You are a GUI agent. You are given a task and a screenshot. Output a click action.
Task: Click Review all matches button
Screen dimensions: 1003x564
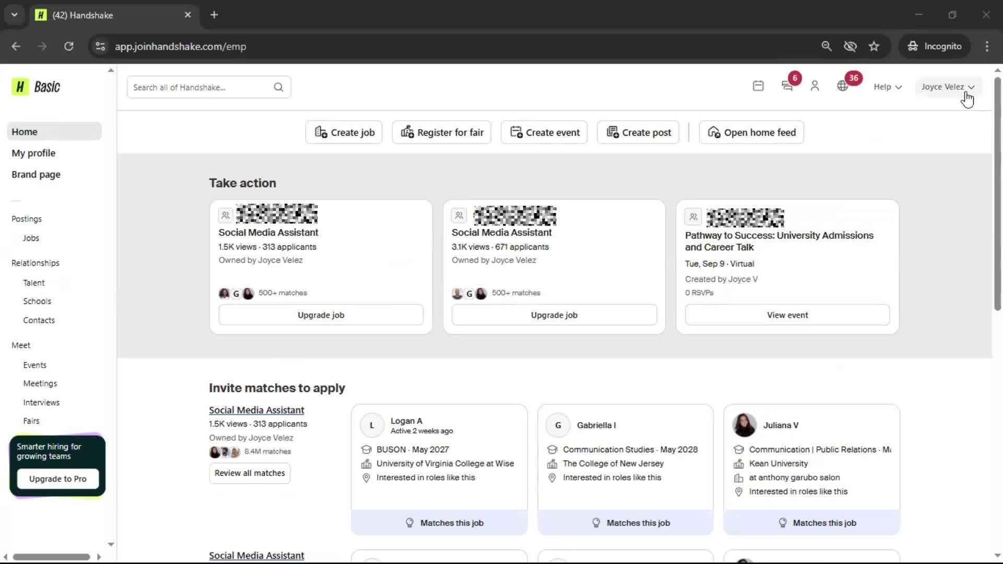pyautogui.click(x=250, y=473)
